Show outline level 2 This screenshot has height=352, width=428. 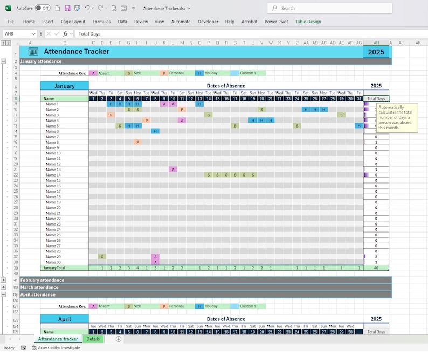(x=8, y=43)
